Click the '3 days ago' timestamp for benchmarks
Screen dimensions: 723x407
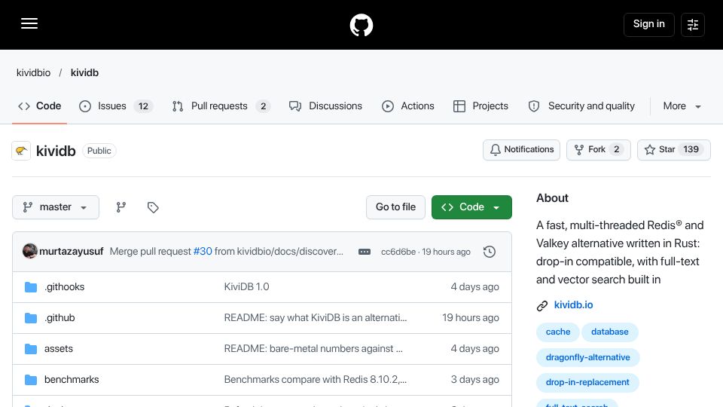pos(475,380)
